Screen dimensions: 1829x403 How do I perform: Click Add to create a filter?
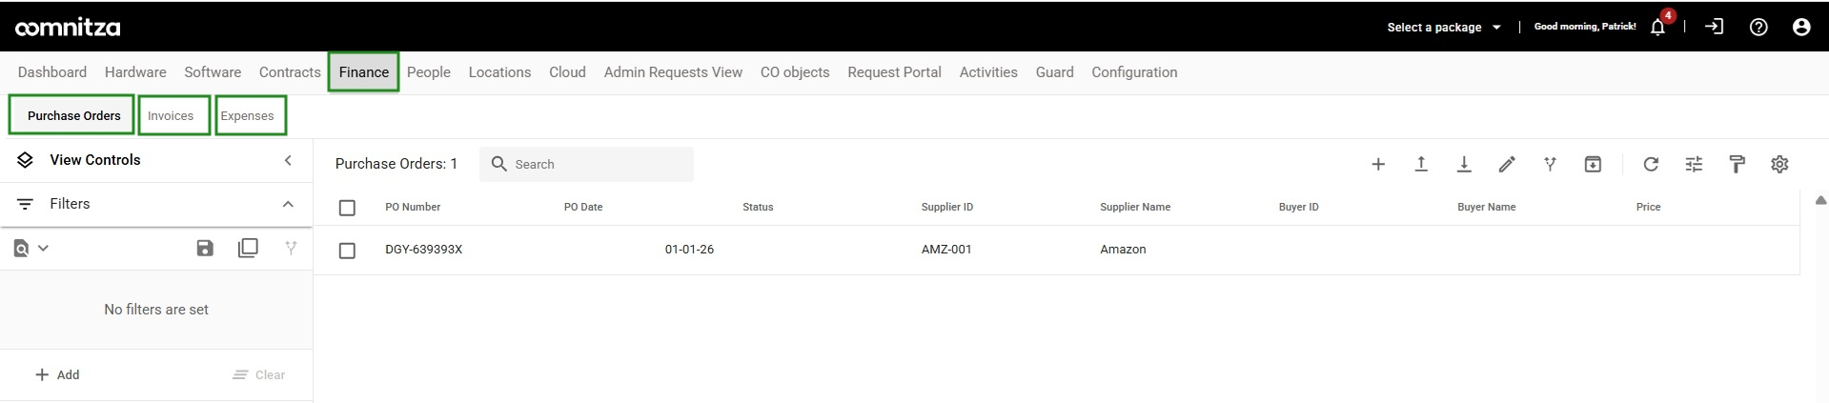pos(57,374)
